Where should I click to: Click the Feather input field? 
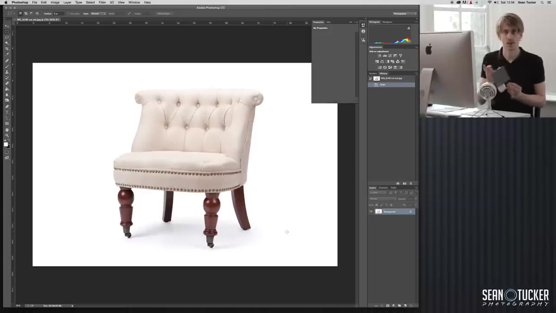click(59, 13)
